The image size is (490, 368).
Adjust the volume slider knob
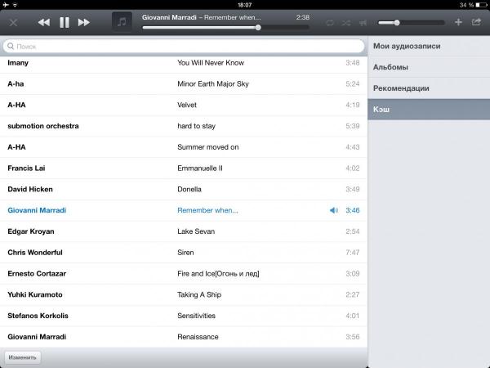point(397,23)
